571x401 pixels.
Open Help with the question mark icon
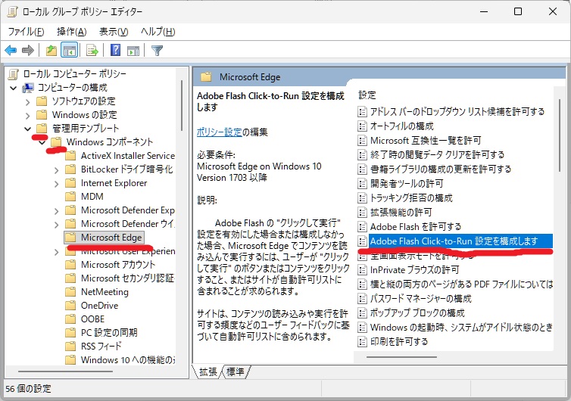point(116,51)
